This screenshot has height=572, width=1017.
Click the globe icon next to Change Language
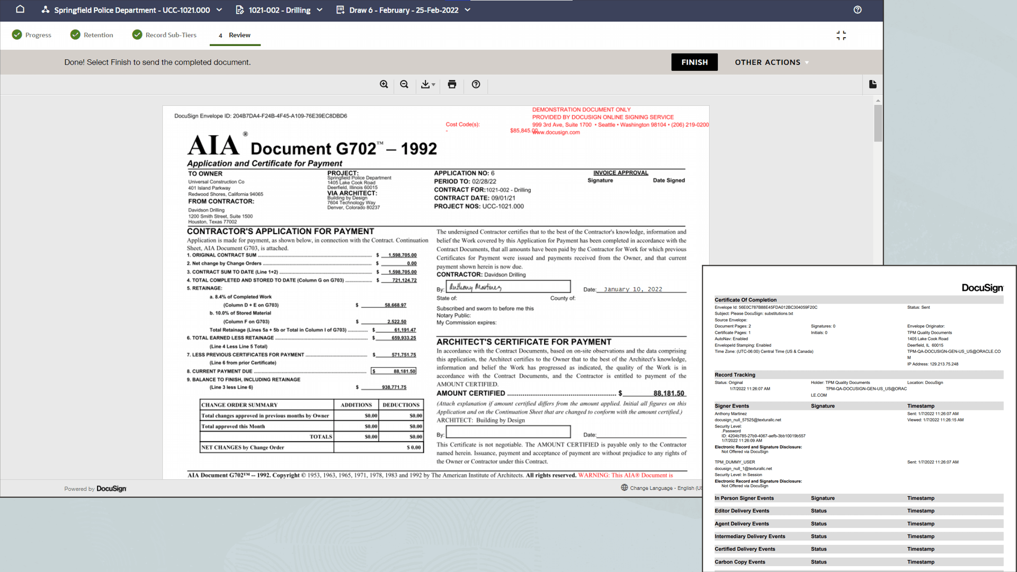click(624, 487)
